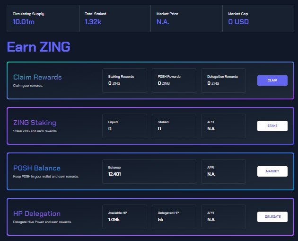
Task: Click the Market Cap 0 USD value
Action: coord(238,22)
